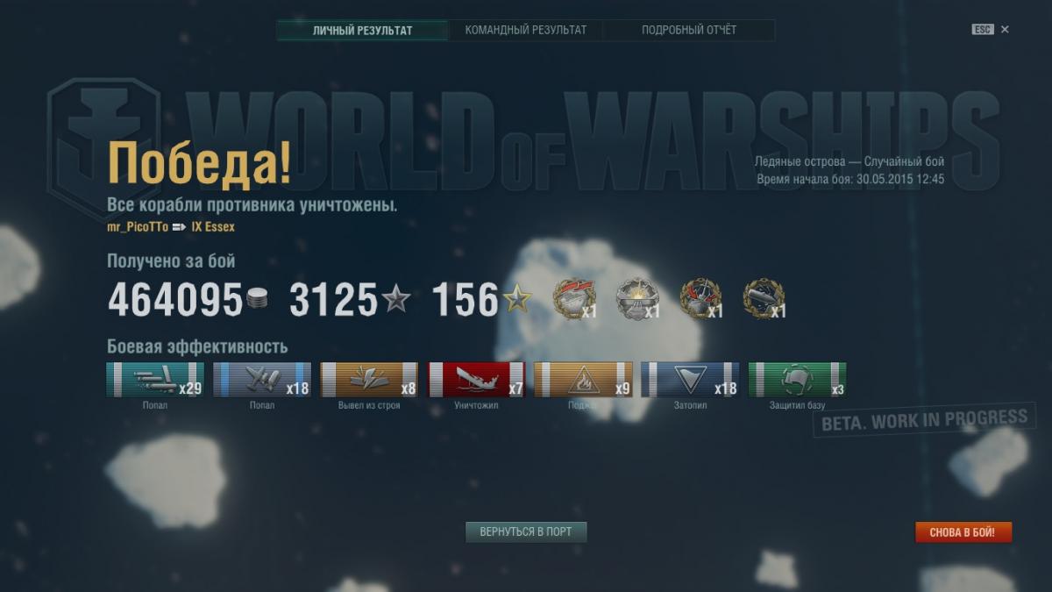Select the shell hits ribbon x29

[155, 380]
